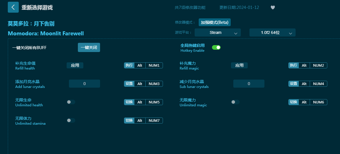Image resolution: width=340 pixels, height=154 pixels.
Task: Click the Momodora: Moonlit Farewell title
Action: click(46, 34)
